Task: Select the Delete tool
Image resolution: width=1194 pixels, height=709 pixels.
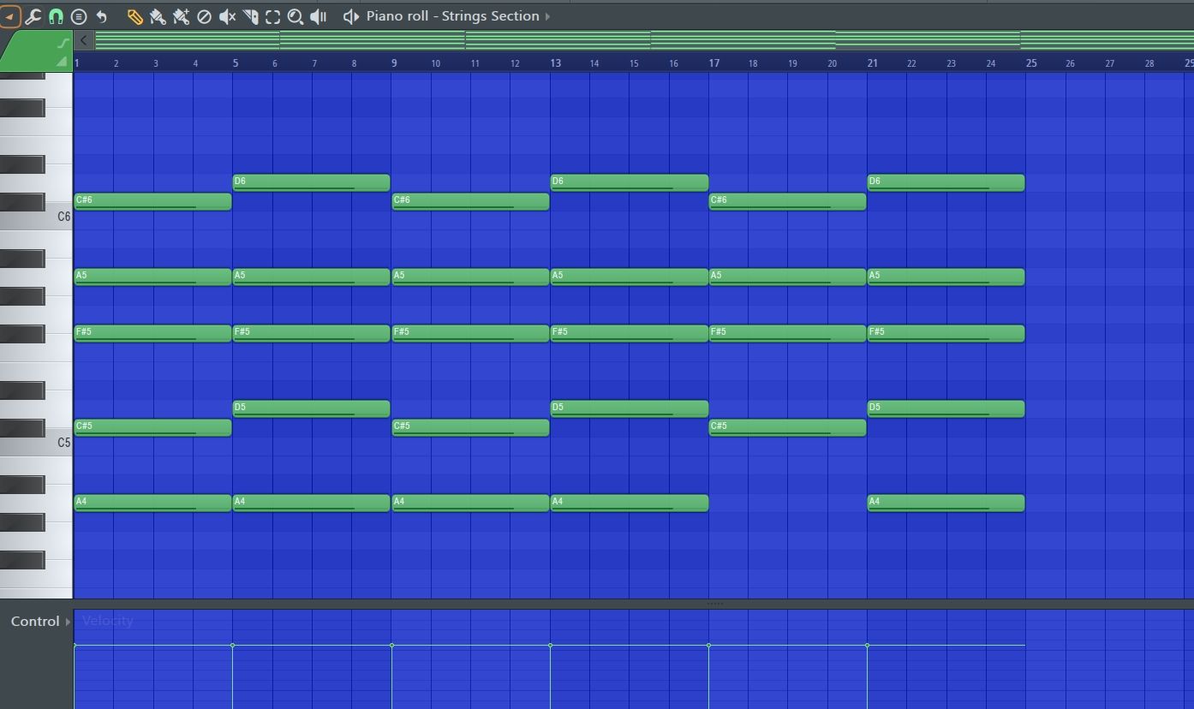Action: coord(204,16)
